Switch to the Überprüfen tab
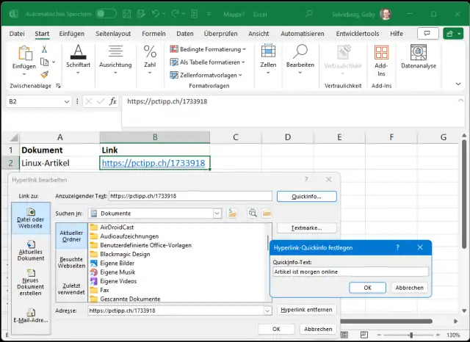 (221, 33)
